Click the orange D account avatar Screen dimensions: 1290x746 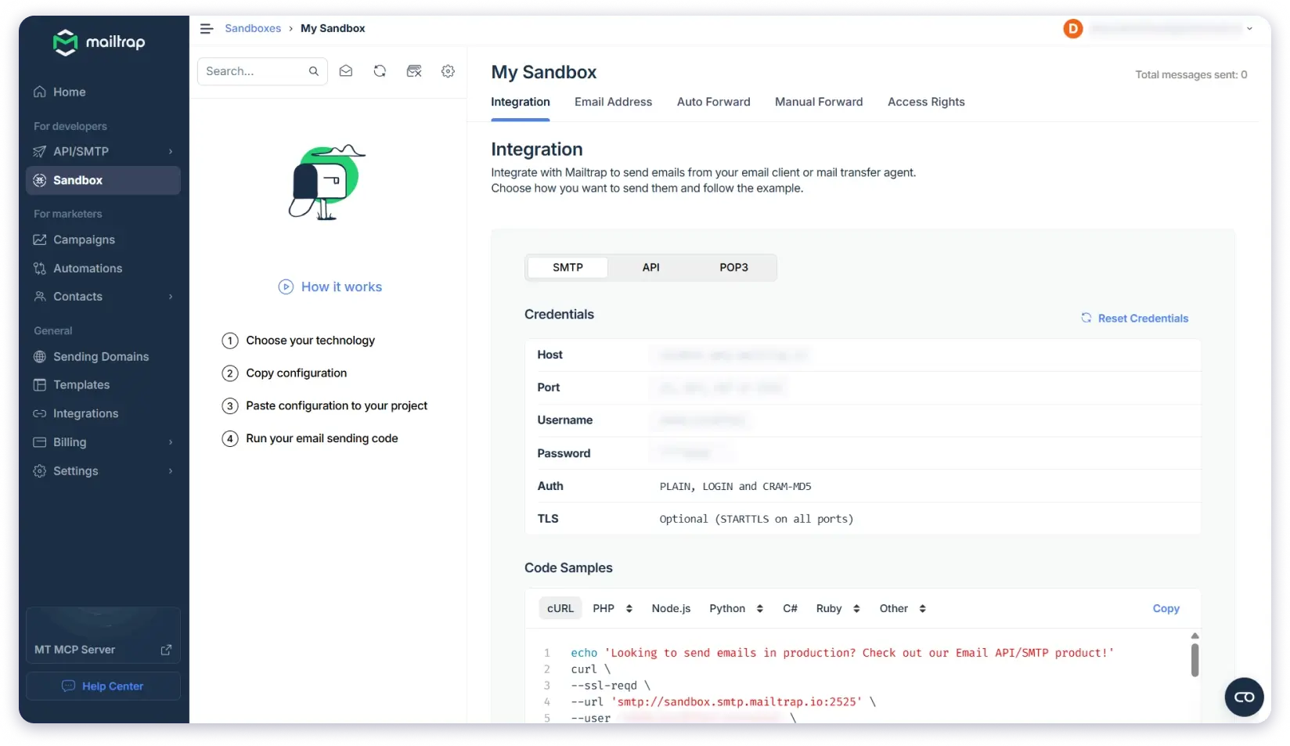pyautogui.click(x=1072, y=29)
